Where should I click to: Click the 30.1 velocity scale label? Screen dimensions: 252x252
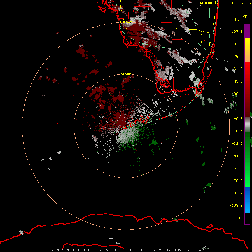click(238, 94)
